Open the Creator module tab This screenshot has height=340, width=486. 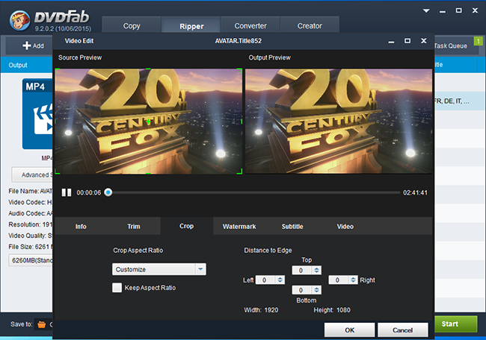[310, 25]
